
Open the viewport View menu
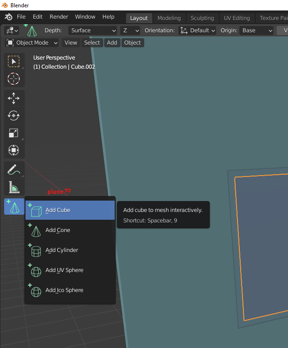click(x=71, y=43)
